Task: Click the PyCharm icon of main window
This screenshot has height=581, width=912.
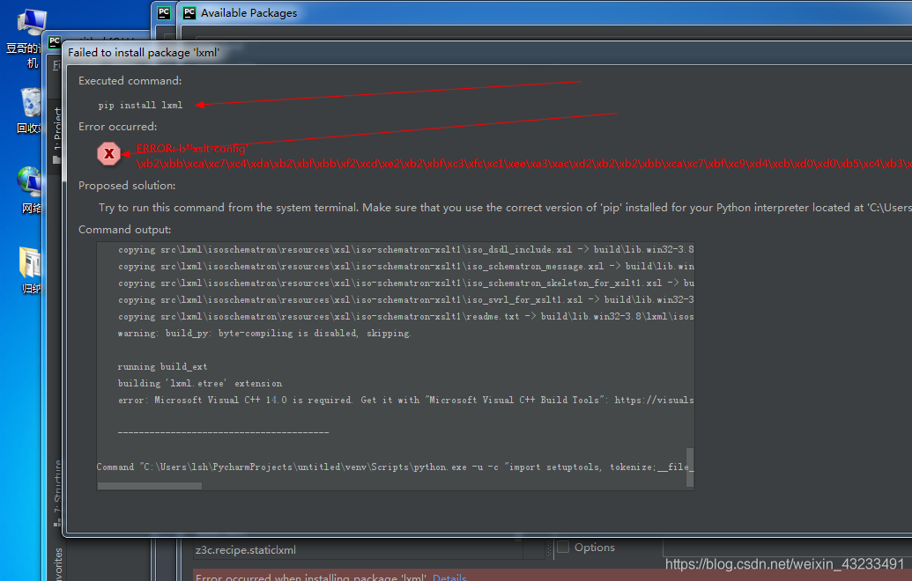Action: tap(55, 42)
